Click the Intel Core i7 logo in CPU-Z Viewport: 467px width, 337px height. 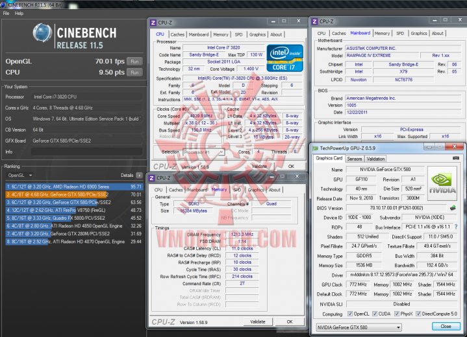pyautogui.click(x=284, y=58)
